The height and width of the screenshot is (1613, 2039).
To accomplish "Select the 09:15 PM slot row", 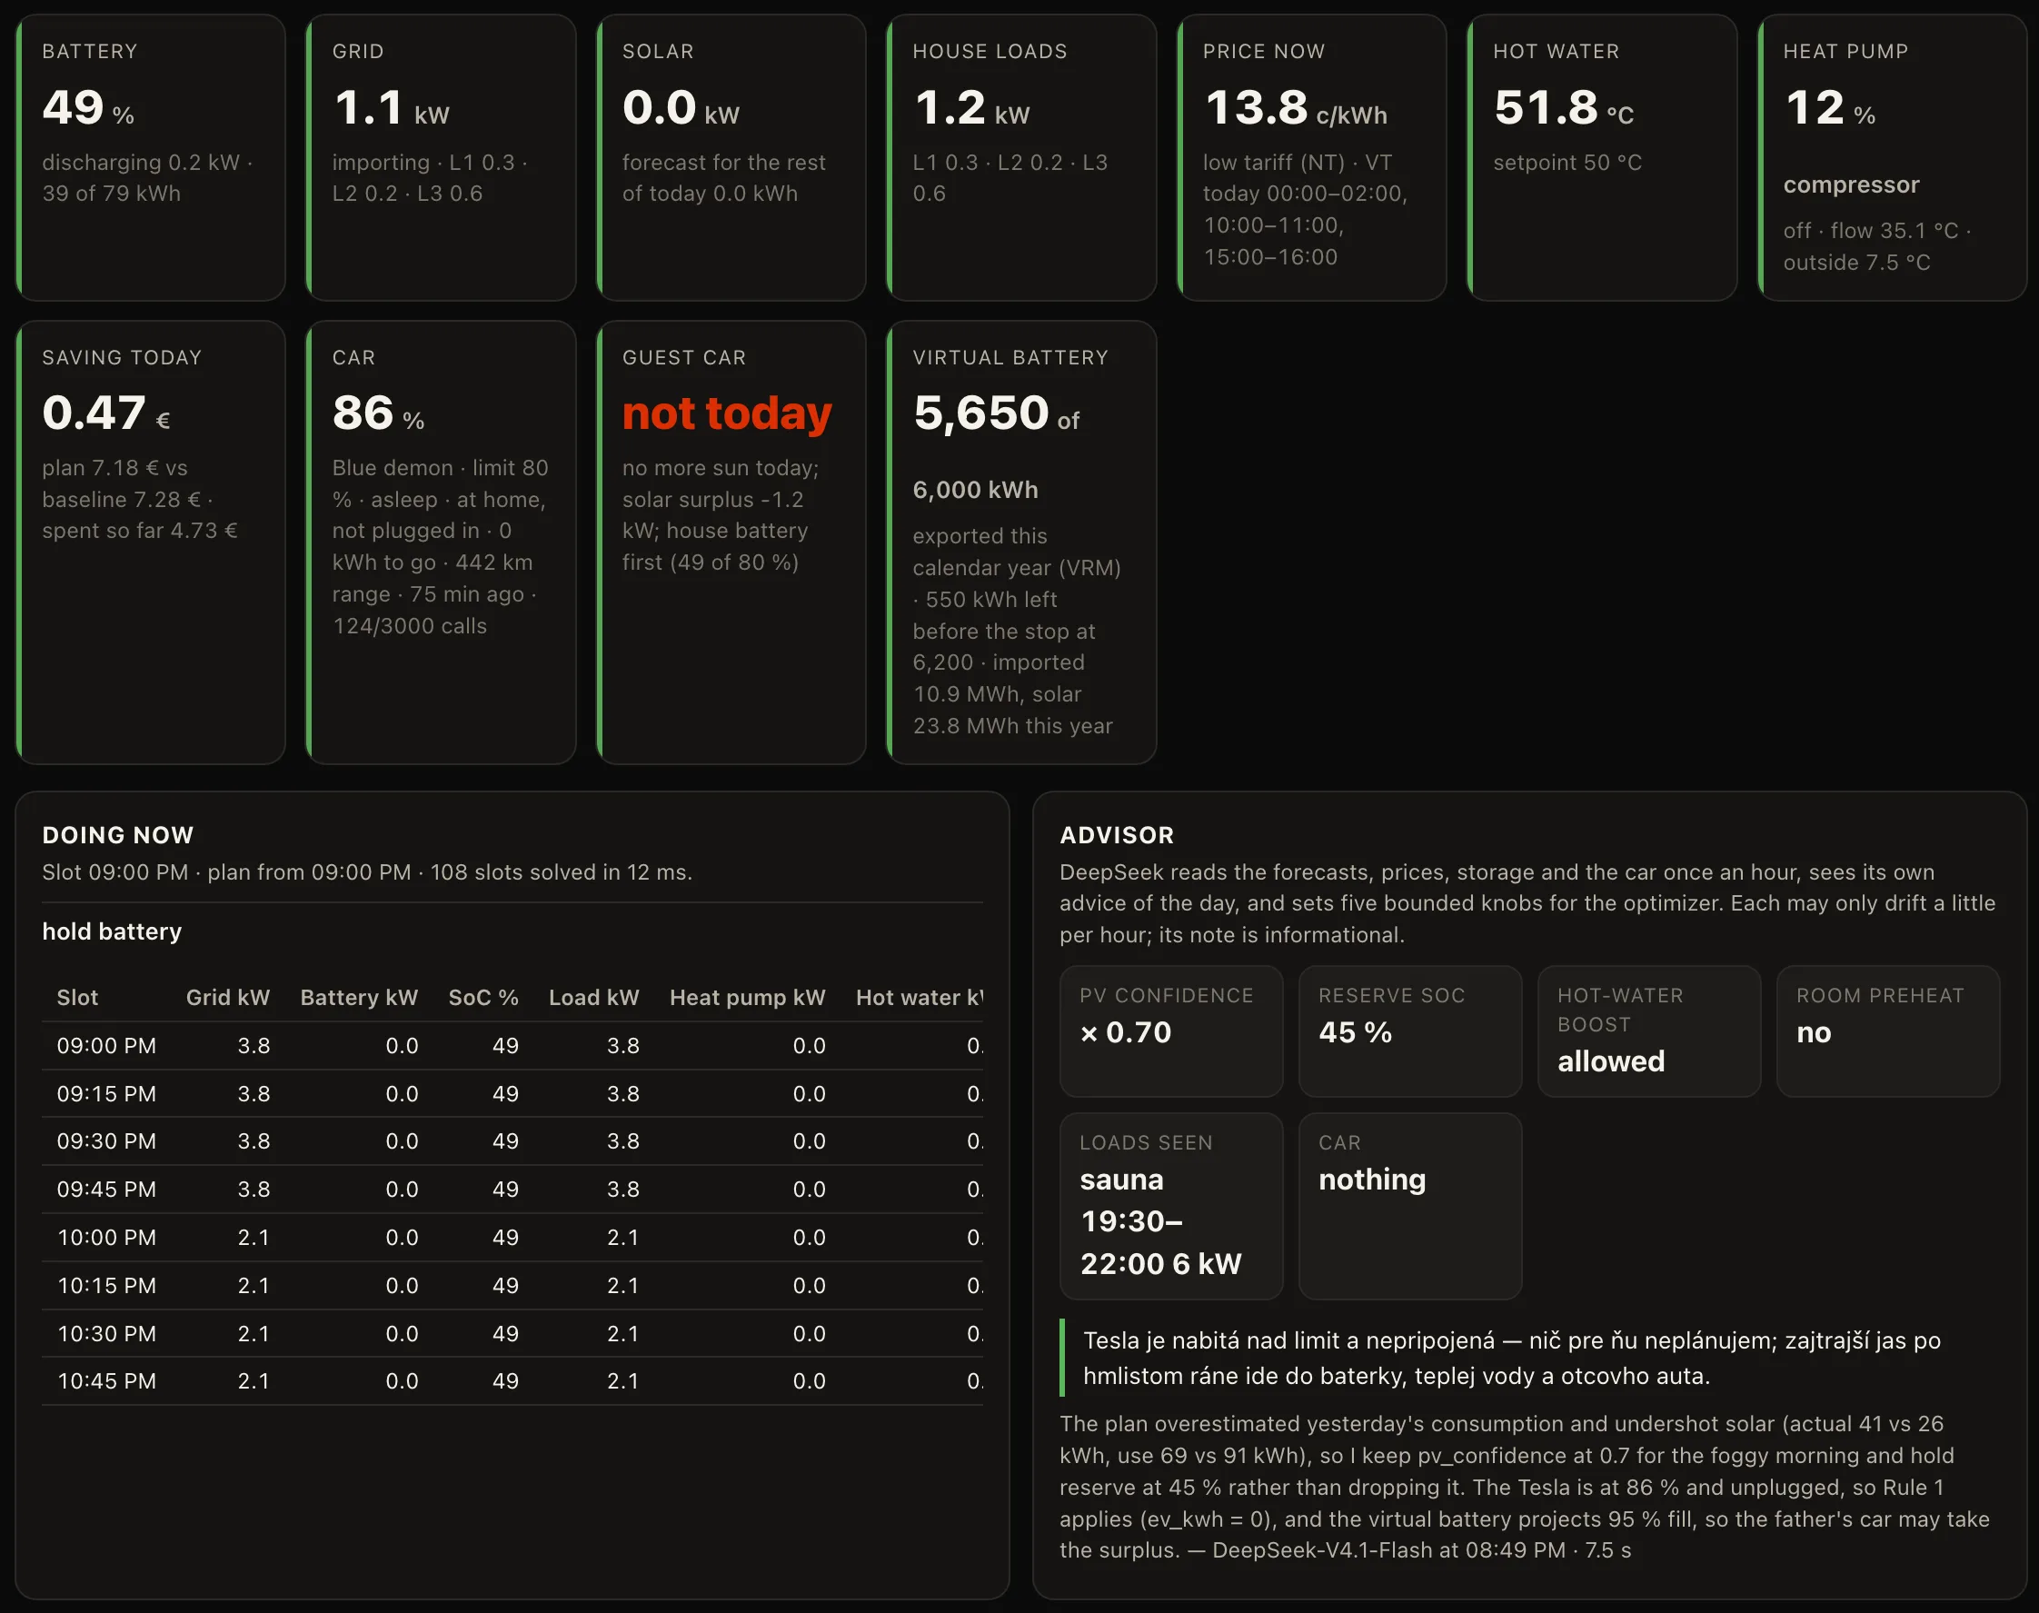I will tap(512, 1093).
